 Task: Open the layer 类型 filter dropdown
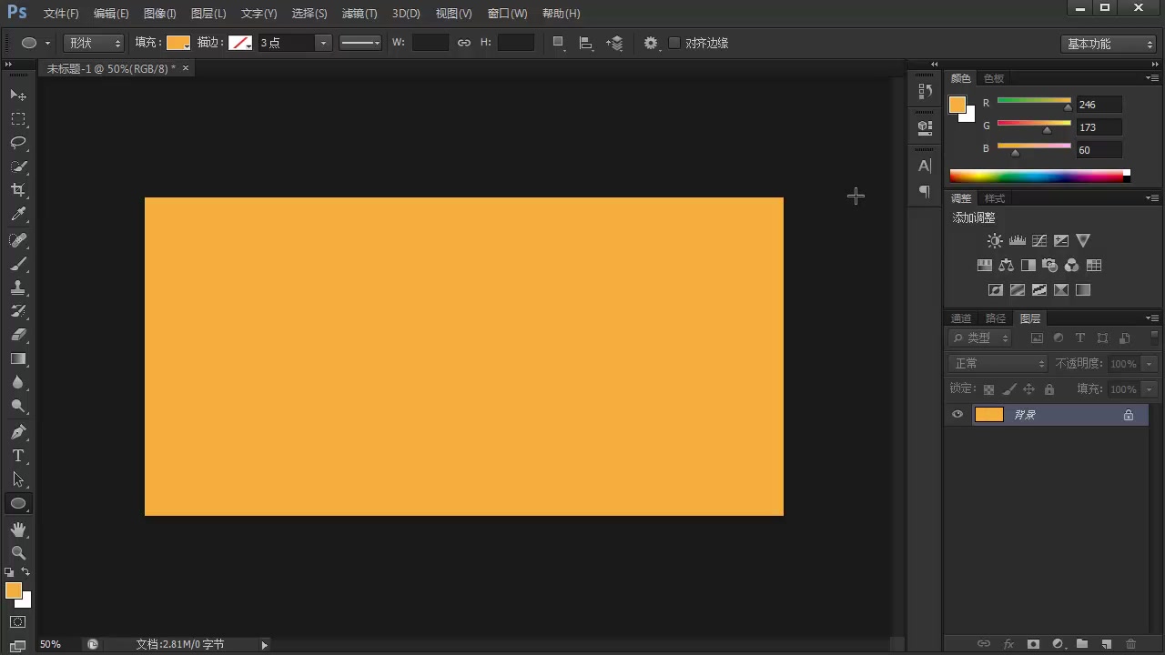pos(980,338)
